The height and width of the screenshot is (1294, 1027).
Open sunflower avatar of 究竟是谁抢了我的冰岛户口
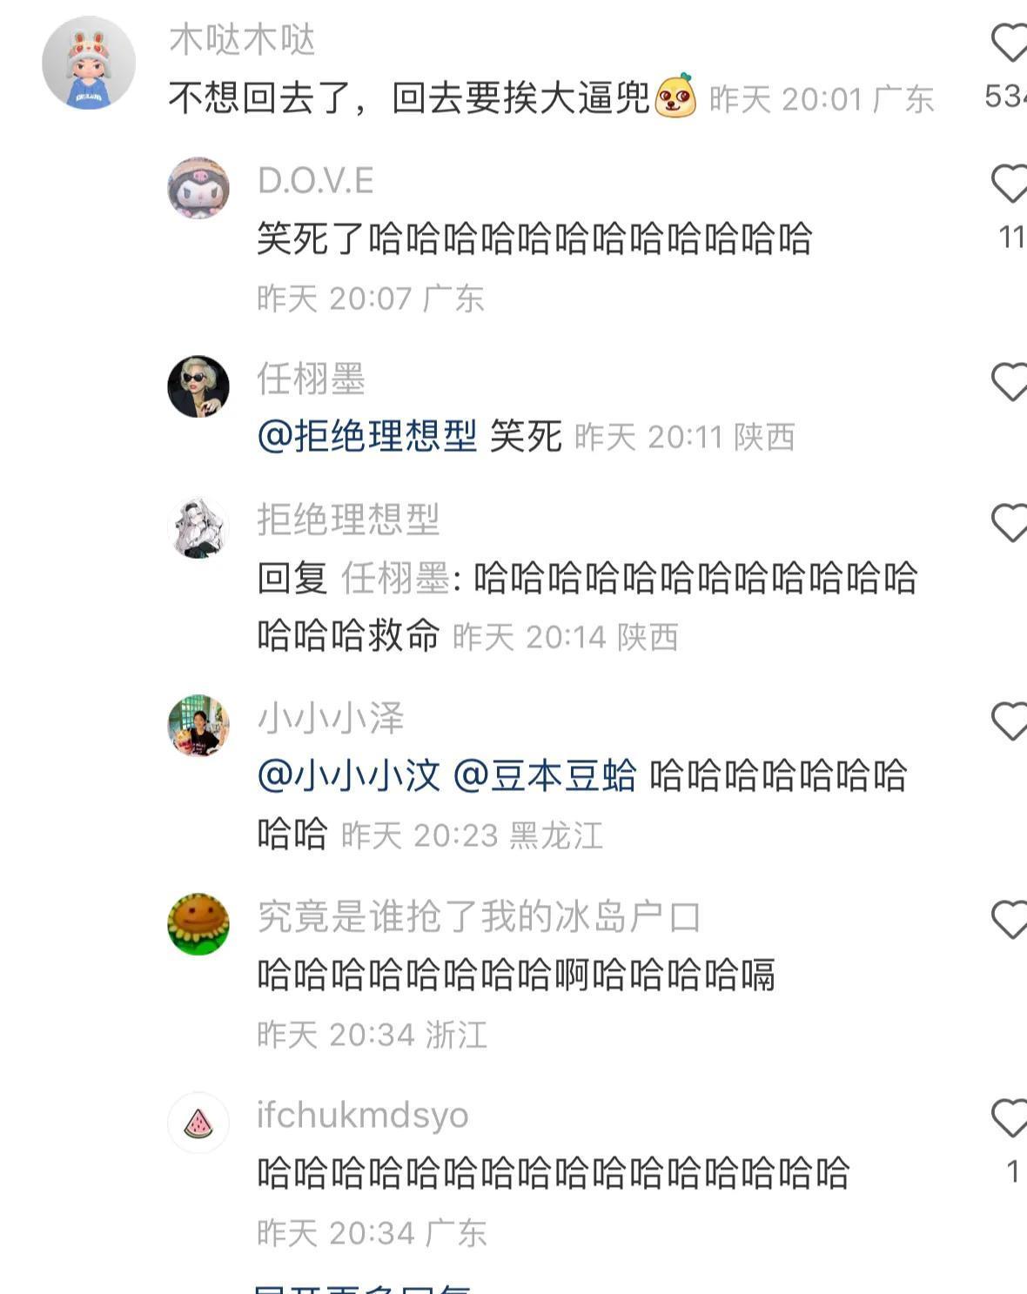point(198,924)
